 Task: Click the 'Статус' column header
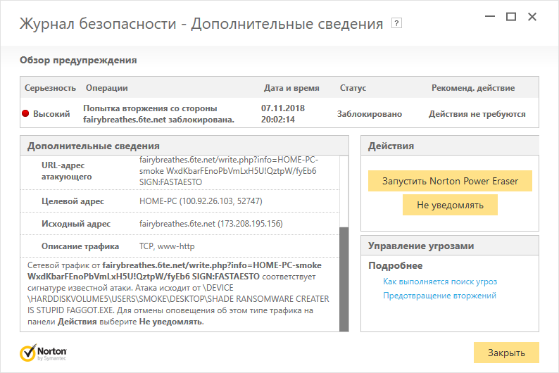[x=353, y=88]
